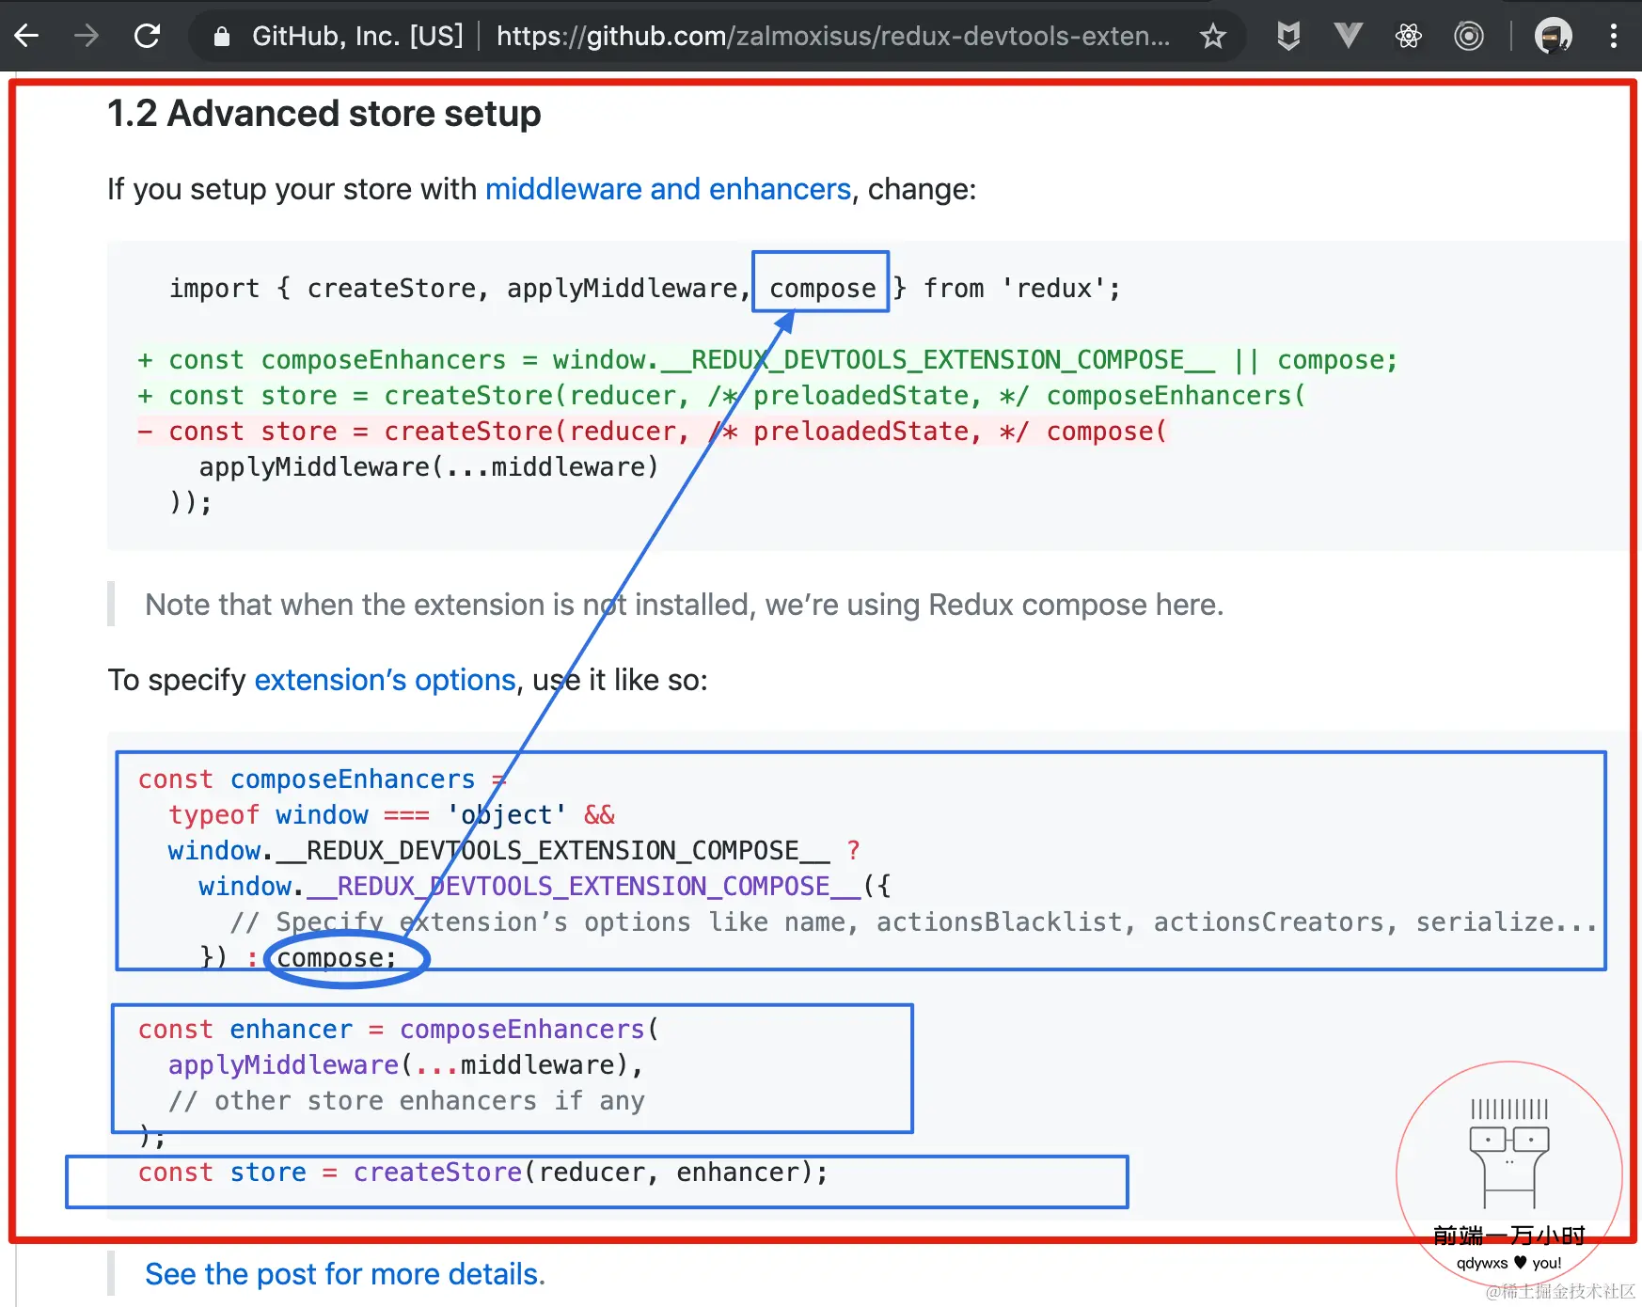
Task: Open the Redux DevTools extension icon
Action: click(x=1469, y=37)
